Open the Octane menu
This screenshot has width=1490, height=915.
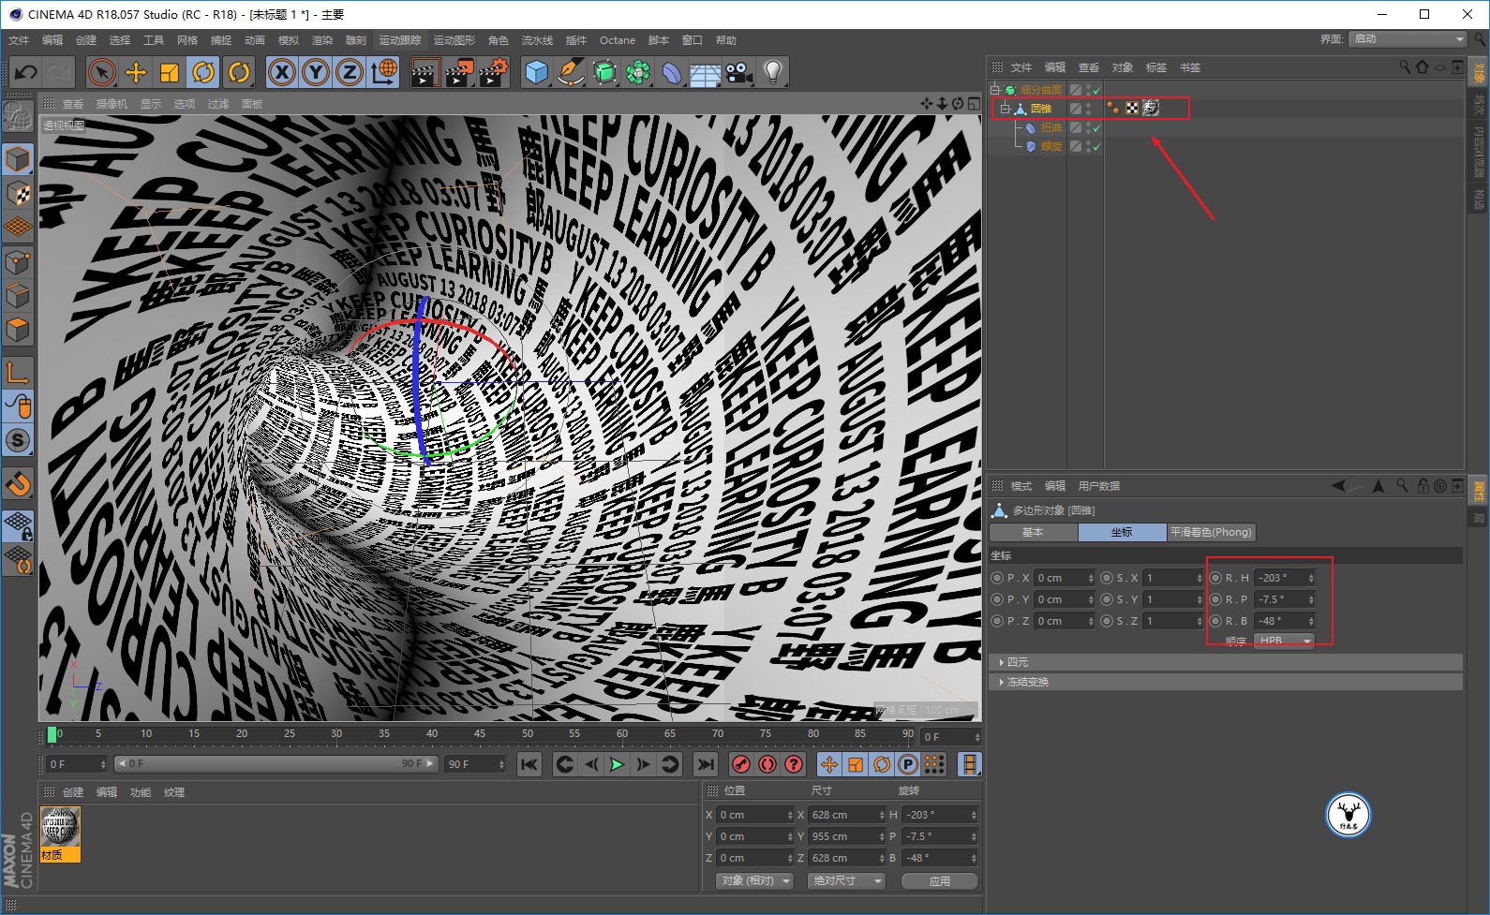click(x=618, y=40)
